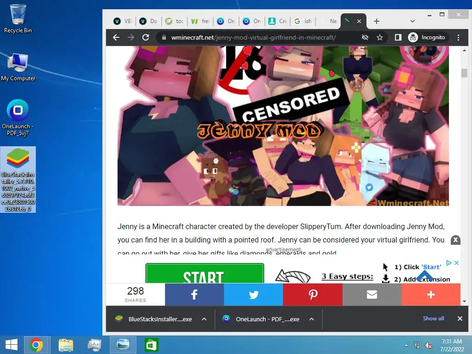Select the OneLaunch PDF desktop icon
472x354 pixels.
click(x=18, y=118)
